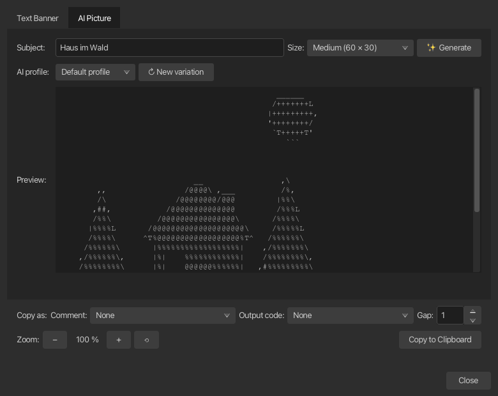Increase Gap with the up arrow

click(472, 311)
